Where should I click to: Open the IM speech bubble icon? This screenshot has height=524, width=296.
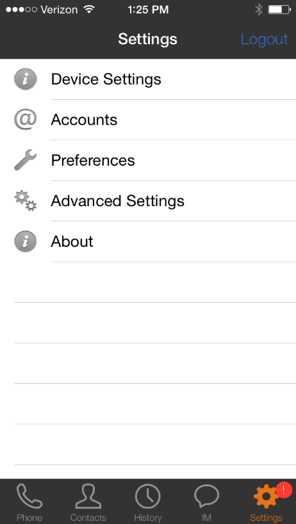[x=207, y=496]
